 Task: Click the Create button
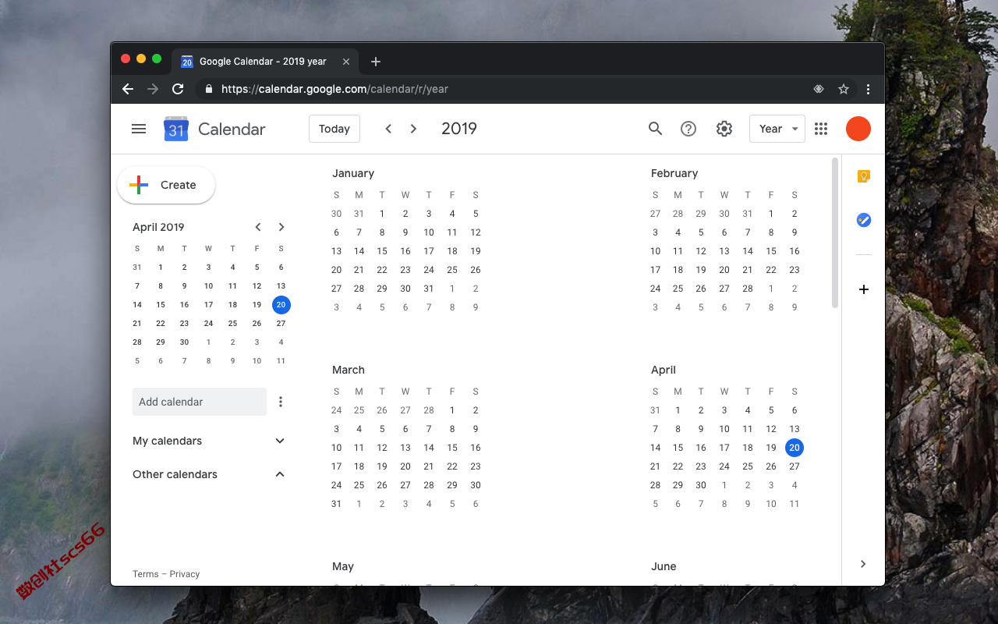[x=166, y=185]
